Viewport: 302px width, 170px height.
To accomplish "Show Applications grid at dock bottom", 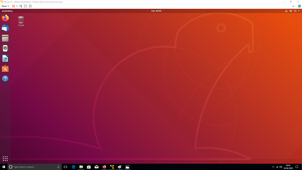I will point(5,159).
